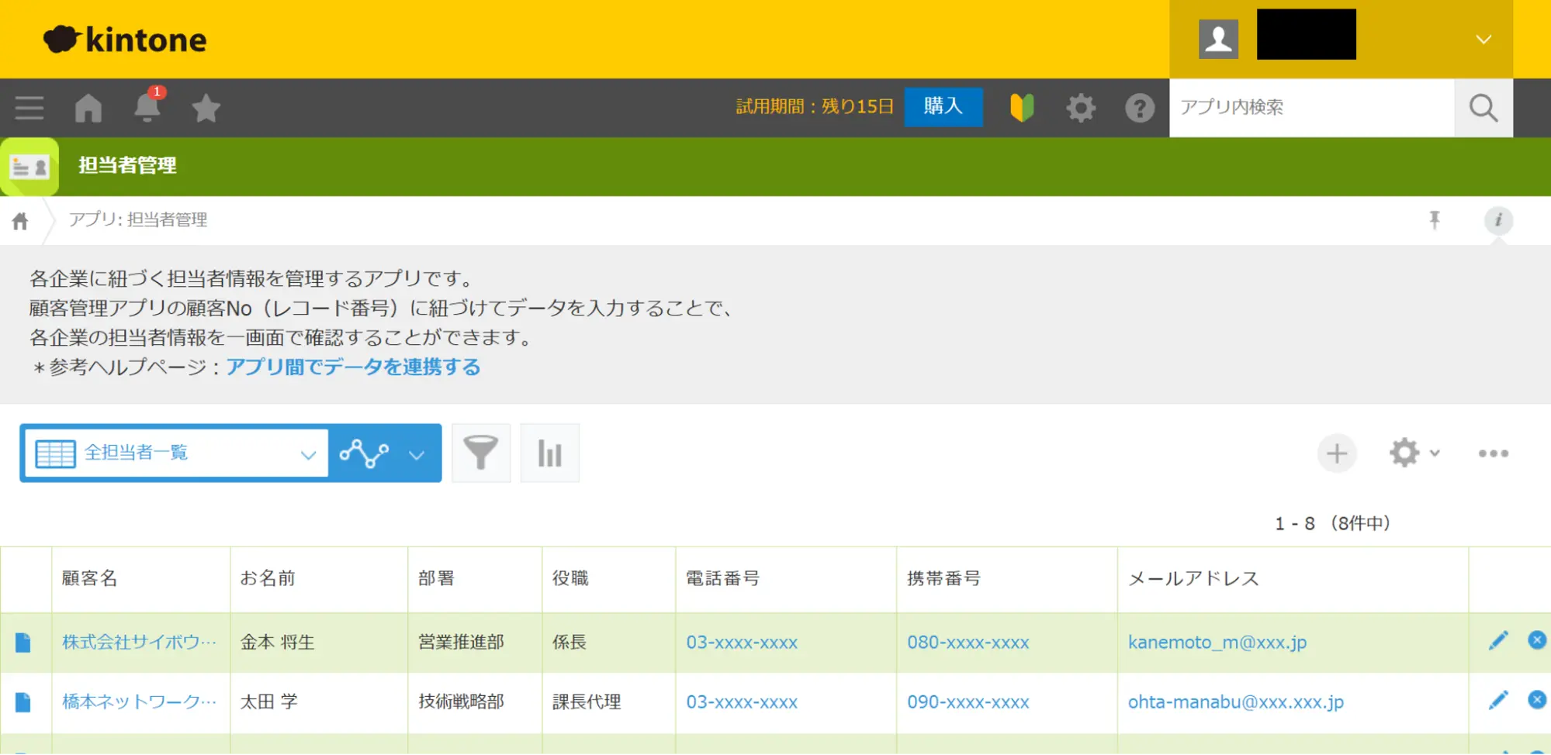Click the アプリ内検索 search input field
The width and height of the screenshot is (1551, 755).
point(1311,108)
